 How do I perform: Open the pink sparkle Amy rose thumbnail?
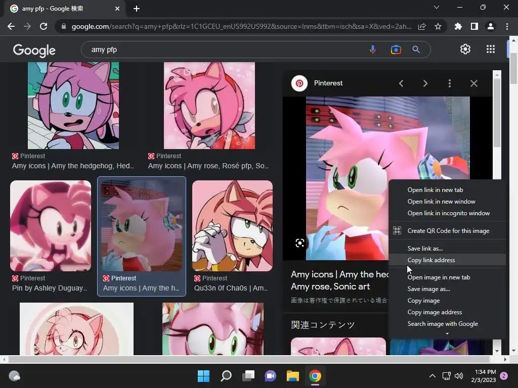pos(209,106)
